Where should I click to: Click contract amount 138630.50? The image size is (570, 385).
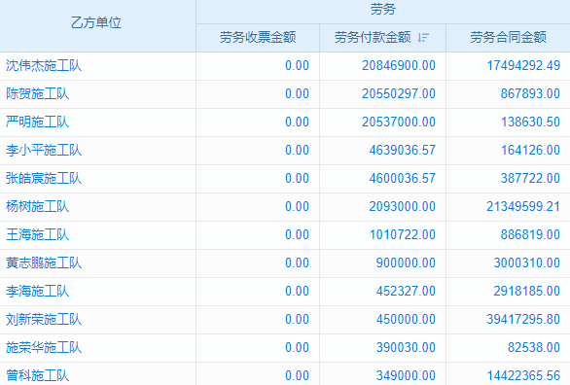(530, 122)
